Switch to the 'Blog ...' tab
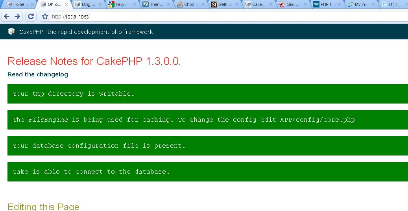Image resolution: width=408 pixels, height=211 pixels. pyautogui.click(x=87, y=5)
